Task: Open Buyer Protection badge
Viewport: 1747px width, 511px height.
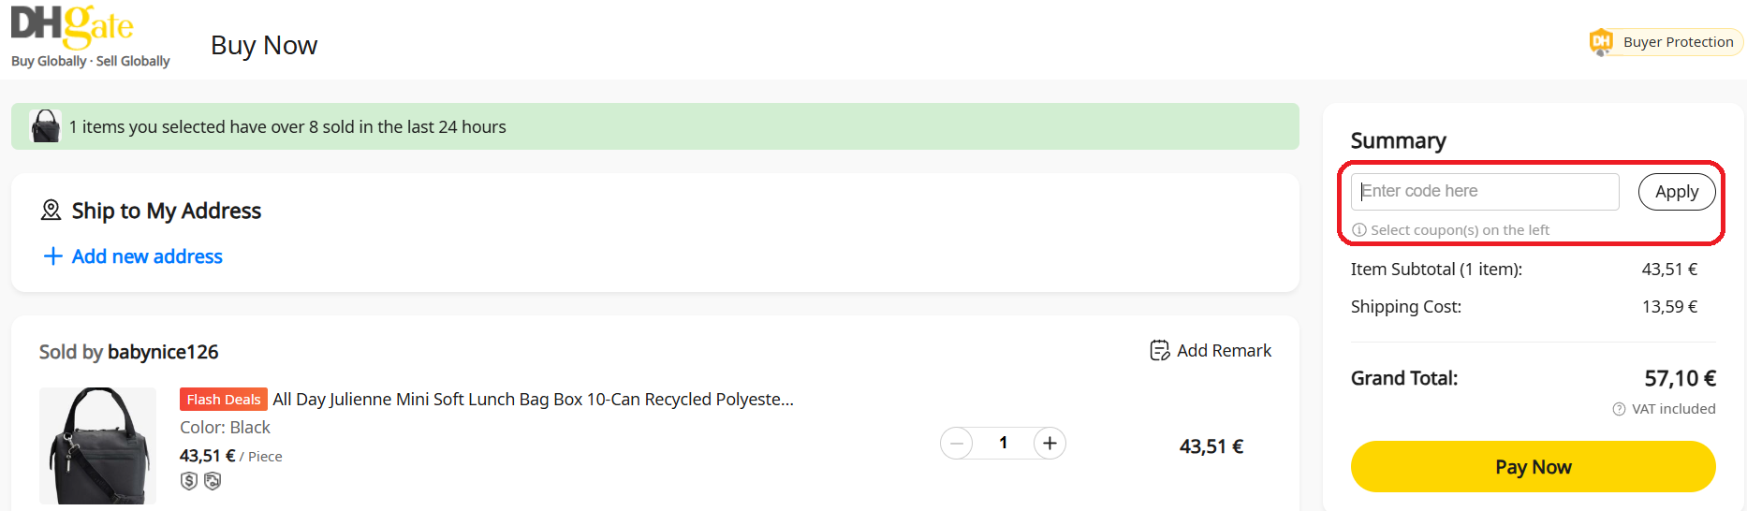Action: pos(1666,42)
